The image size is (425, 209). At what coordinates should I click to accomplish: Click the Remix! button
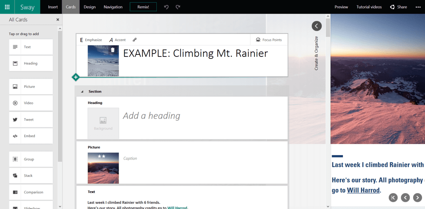[143, 7]
